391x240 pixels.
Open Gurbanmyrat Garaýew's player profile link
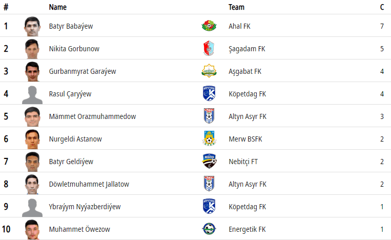pyautogui.click(x=82, y=71)
